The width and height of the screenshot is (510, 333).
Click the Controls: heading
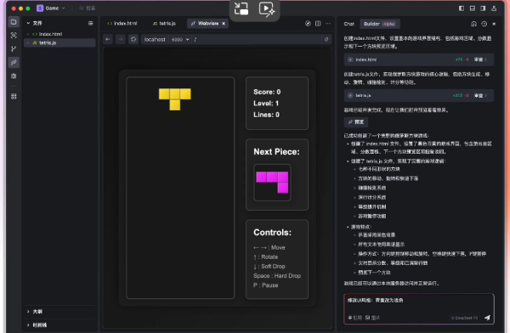[x=272, y=232]
